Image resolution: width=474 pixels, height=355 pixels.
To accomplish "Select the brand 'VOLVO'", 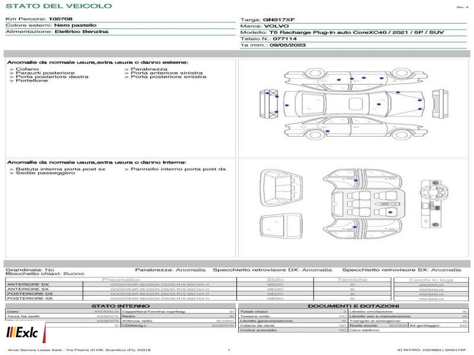I will (276, 26).
